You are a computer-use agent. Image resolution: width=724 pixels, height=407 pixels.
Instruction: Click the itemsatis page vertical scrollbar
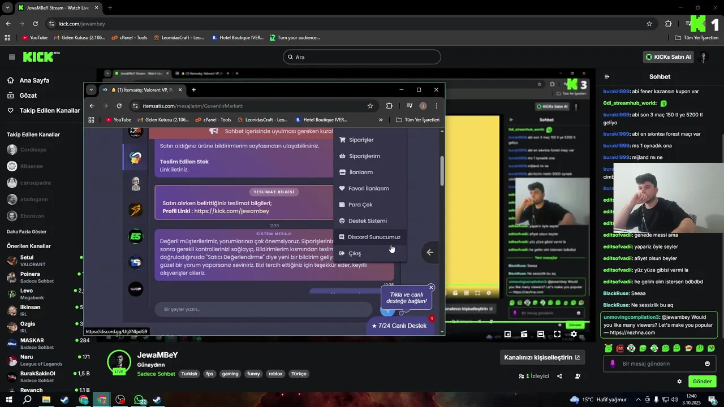442,170
